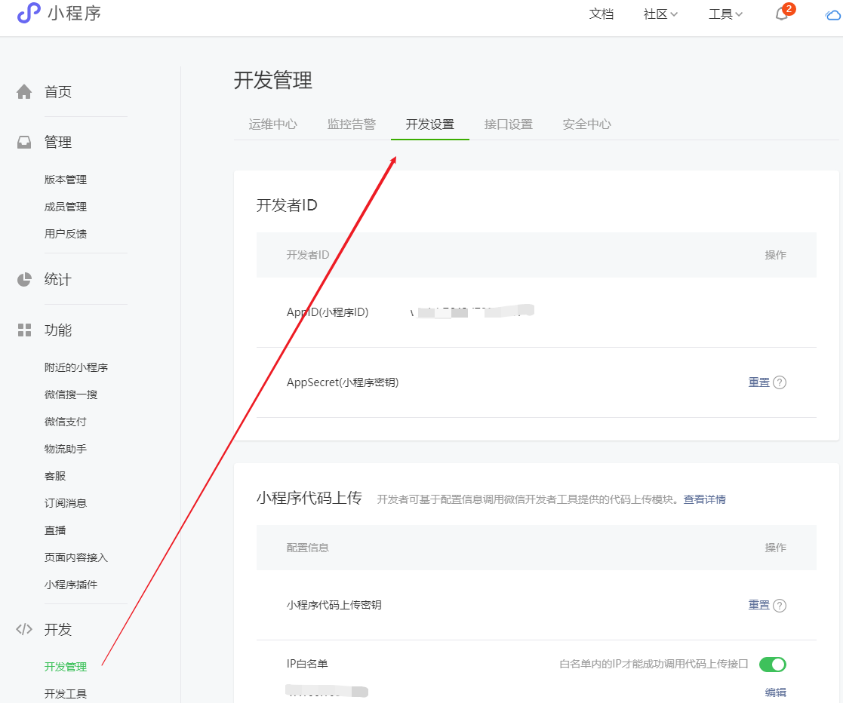Open 页面内容接入 in sidebar

pyautogui.click(x=76, y=557)
